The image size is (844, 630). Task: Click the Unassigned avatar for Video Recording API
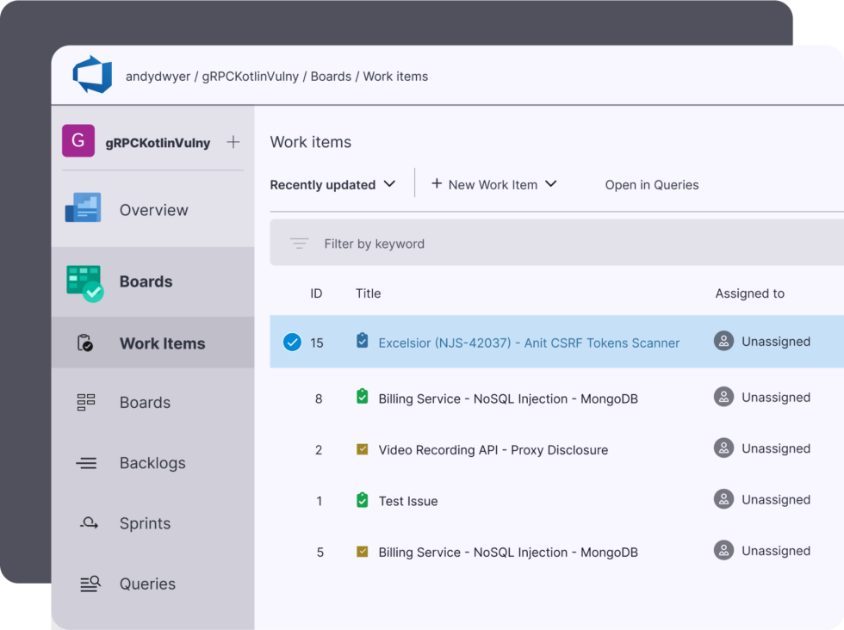722,448
